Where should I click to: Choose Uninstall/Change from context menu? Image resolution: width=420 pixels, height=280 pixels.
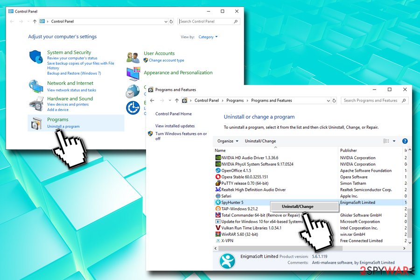pos(304,207)
